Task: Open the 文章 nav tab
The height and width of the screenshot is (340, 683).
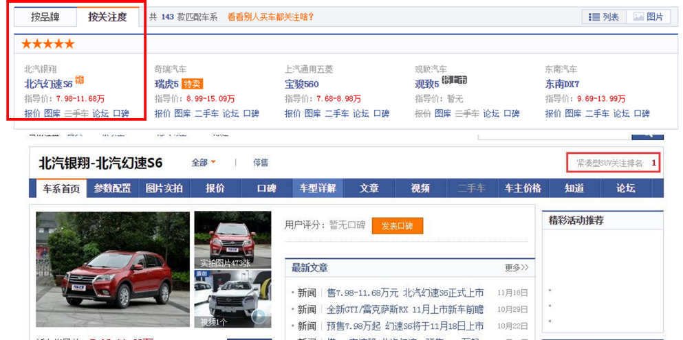Action: click(369, 188)
